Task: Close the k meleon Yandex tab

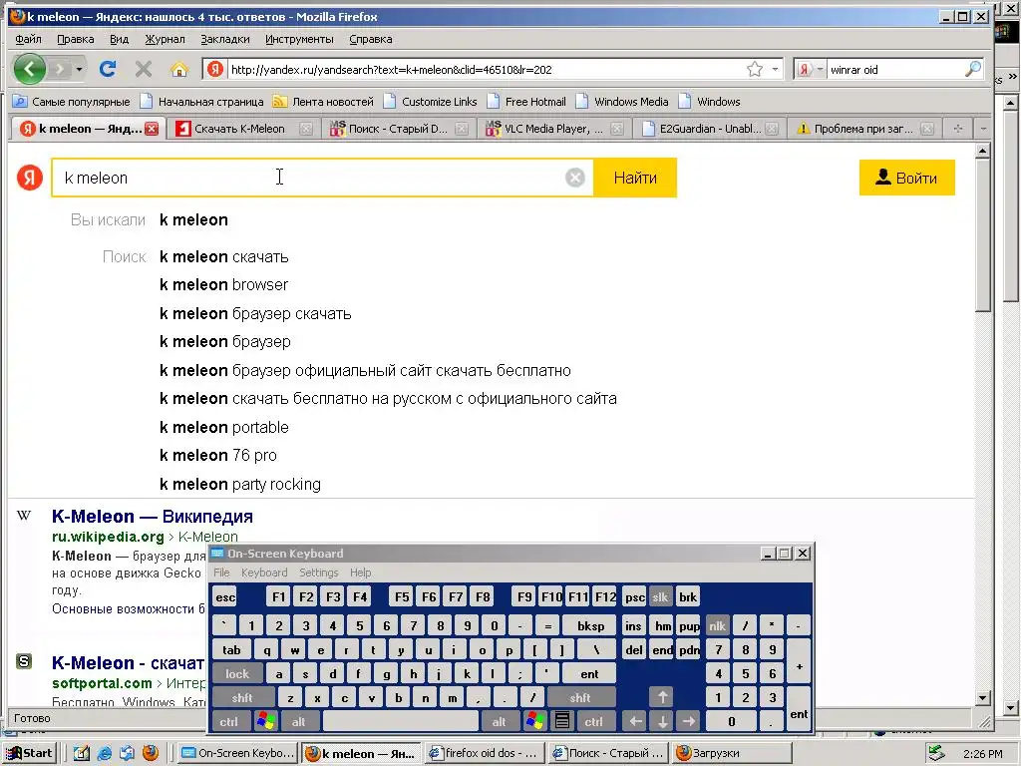Action: (152, 129)
